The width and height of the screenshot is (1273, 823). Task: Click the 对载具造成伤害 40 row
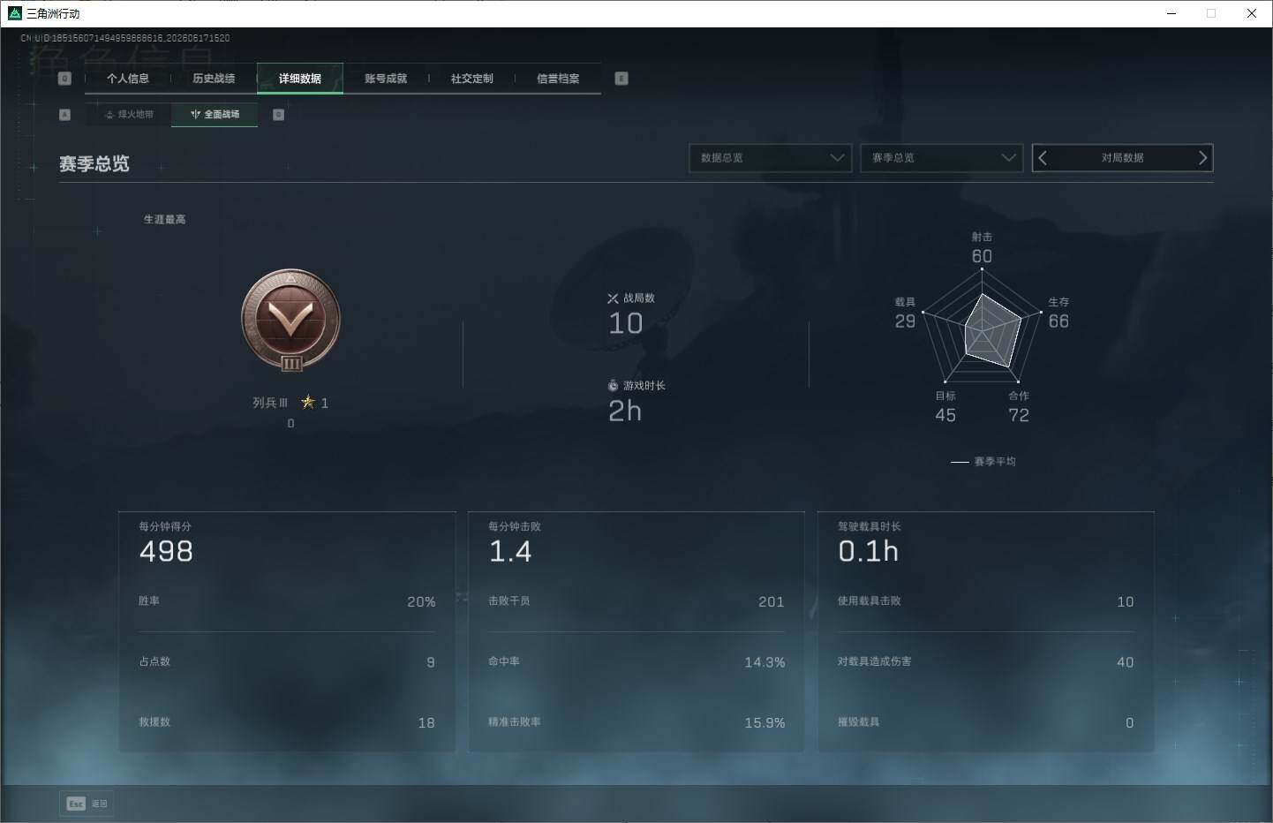coord(986,661)
